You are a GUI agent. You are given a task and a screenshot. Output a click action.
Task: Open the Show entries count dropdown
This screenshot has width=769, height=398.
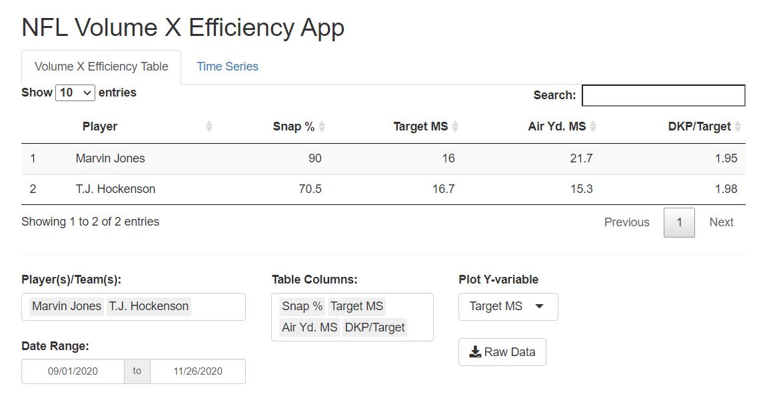pyautogui.click(x=75, y=93)
